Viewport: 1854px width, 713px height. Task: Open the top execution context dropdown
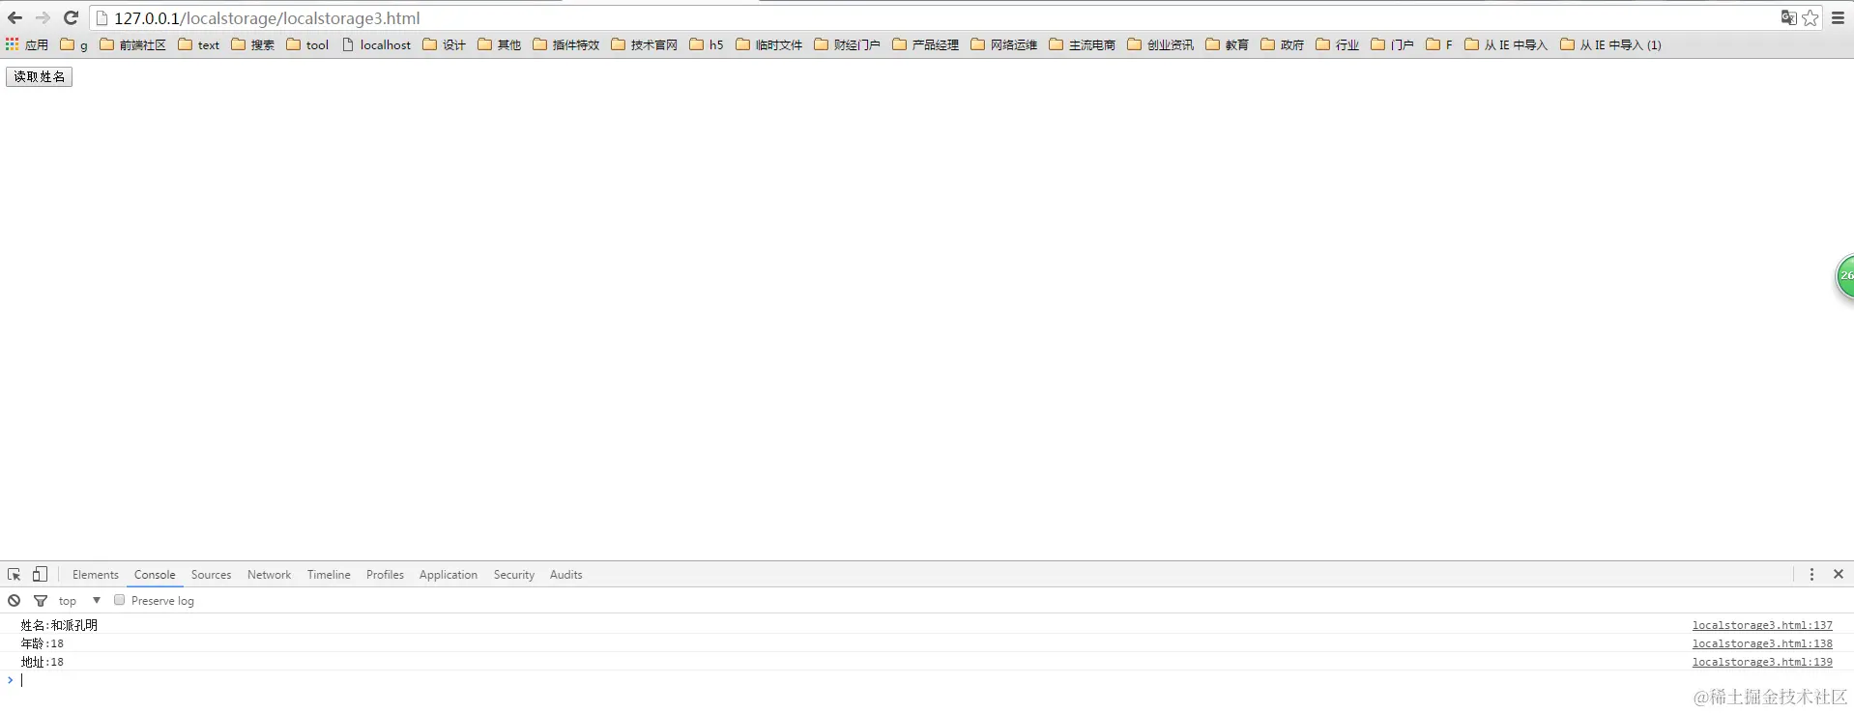[79, 600]
